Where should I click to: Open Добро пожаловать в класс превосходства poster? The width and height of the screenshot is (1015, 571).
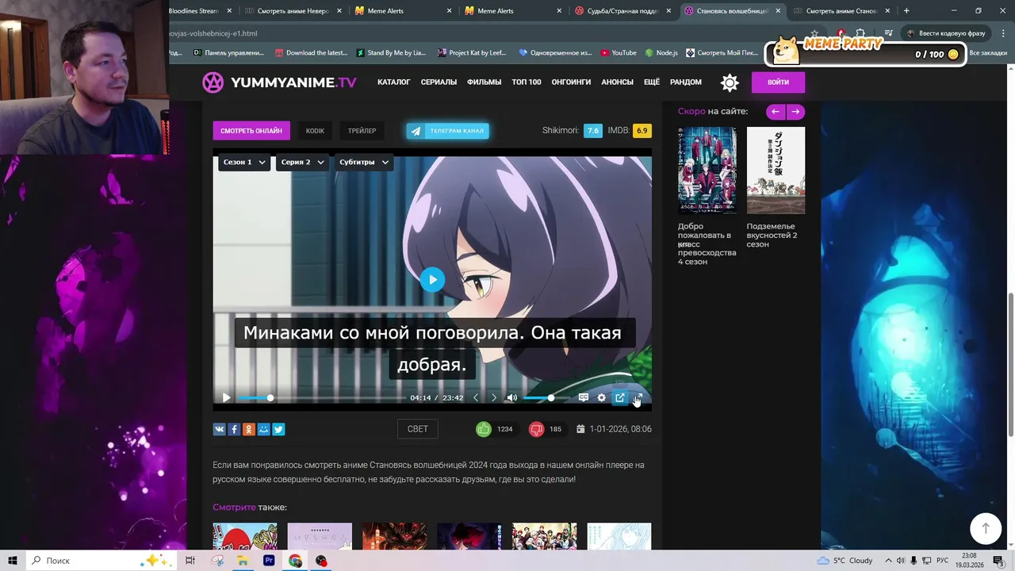point(707,170)
